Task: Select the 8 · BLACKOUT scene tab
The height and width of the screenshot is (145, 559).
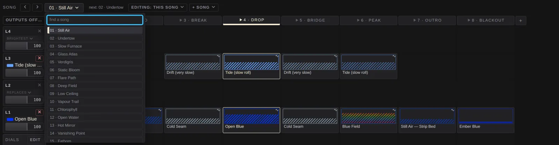Action: point(486,20)
